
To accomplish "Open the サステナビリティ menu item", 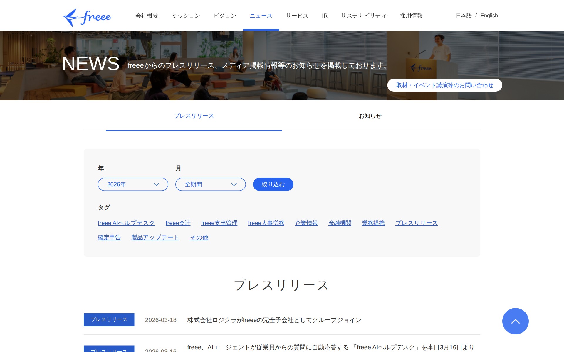I will coord(364,16).
